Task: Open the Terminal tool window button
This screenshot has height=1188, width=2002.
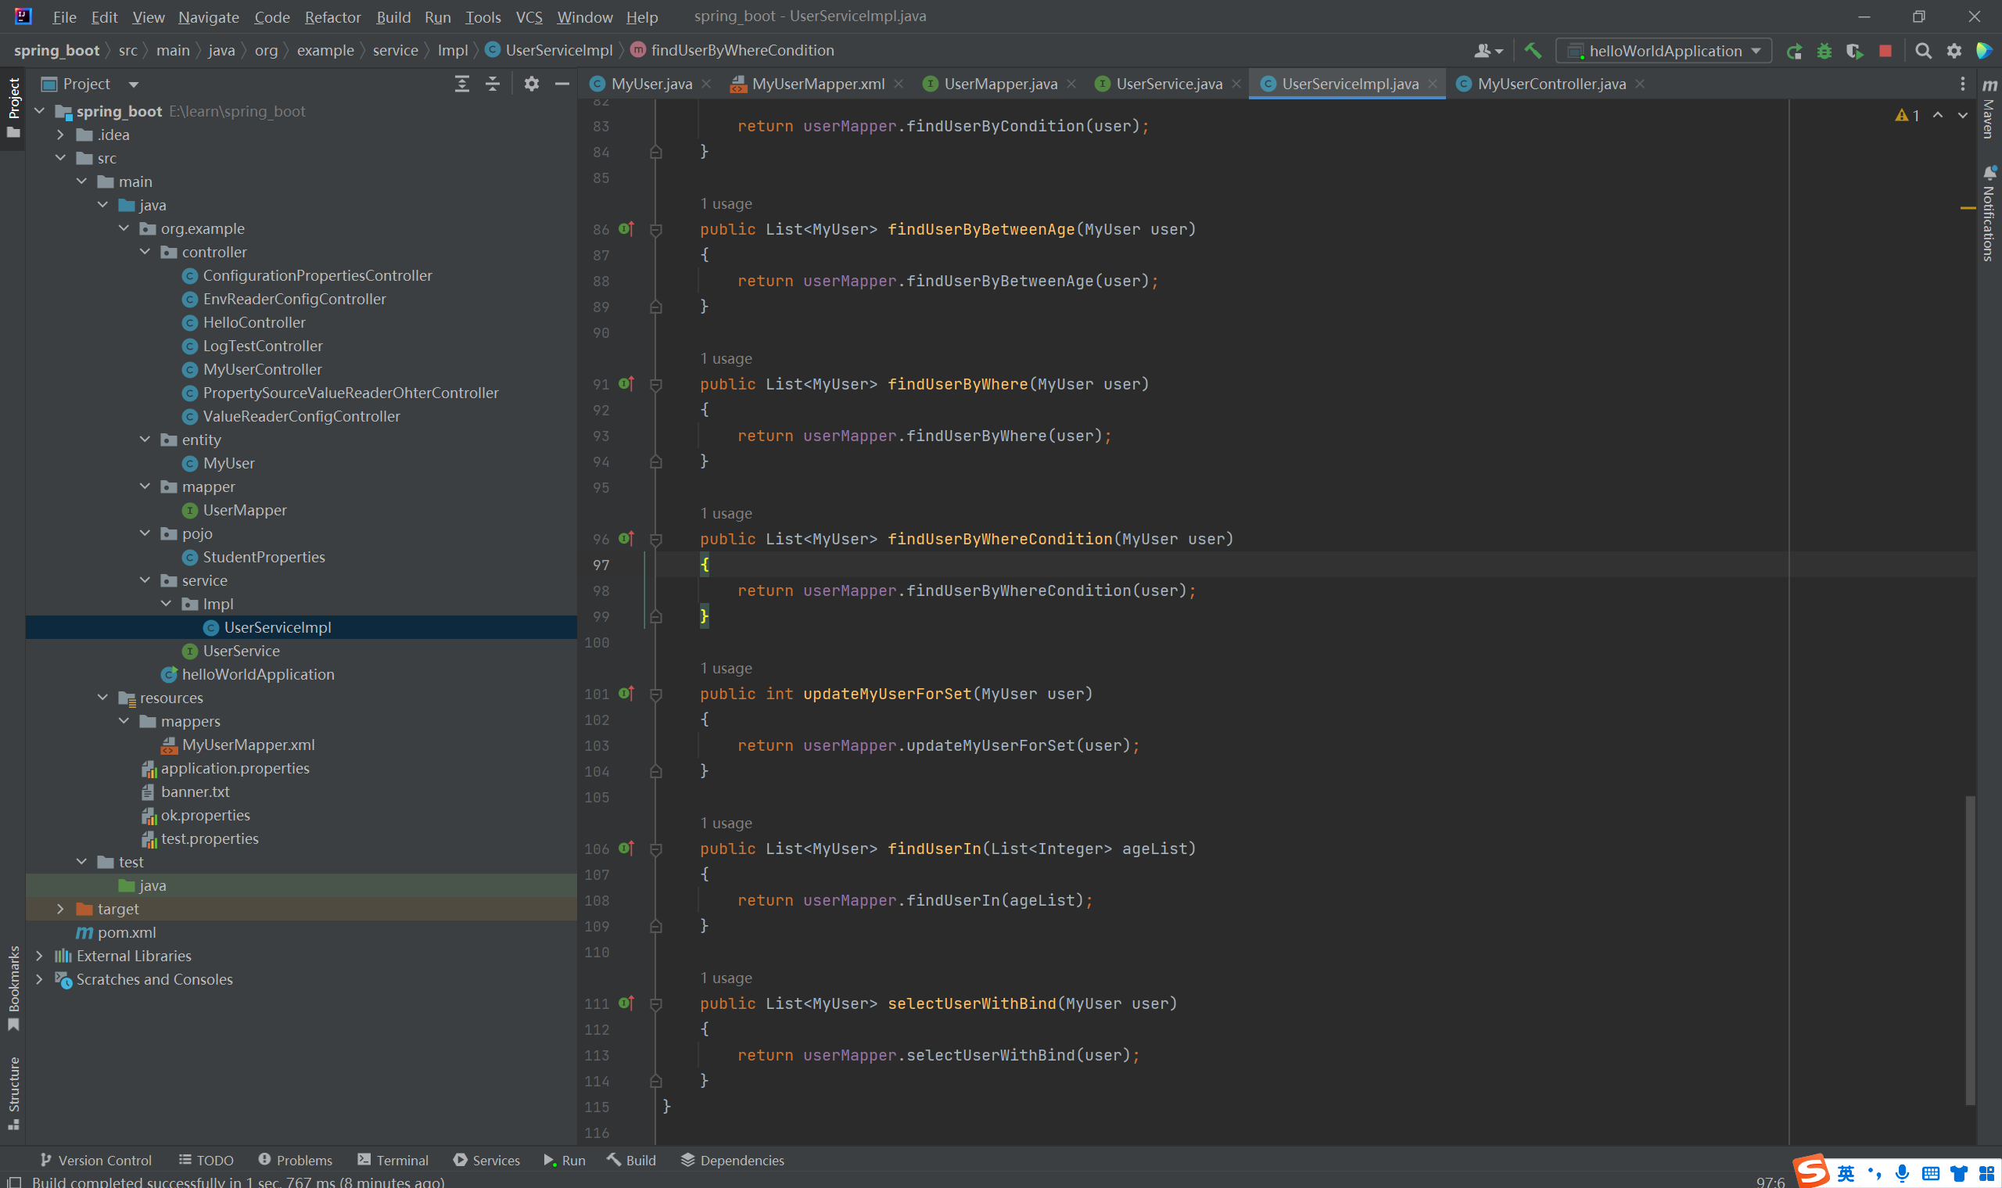Action: pyautogui.click(x=393, y=1160)
